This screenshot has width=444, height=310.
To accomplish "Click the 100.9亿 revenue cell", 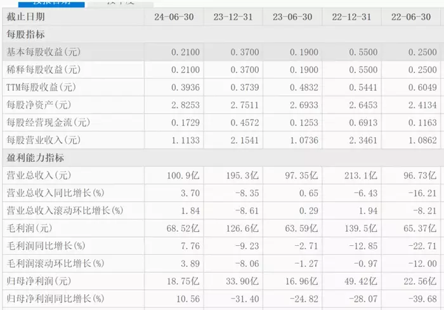I will click(x=183, y=175).
